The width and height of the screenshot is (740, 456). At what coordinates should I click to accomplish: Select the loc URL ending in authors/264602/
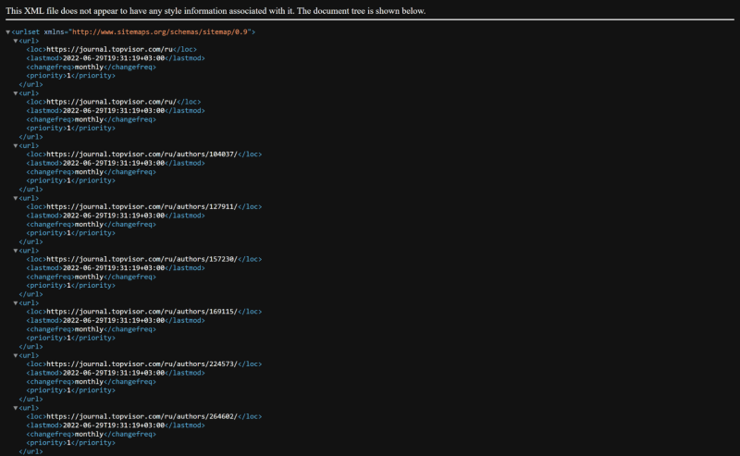[x=142, y=416]
